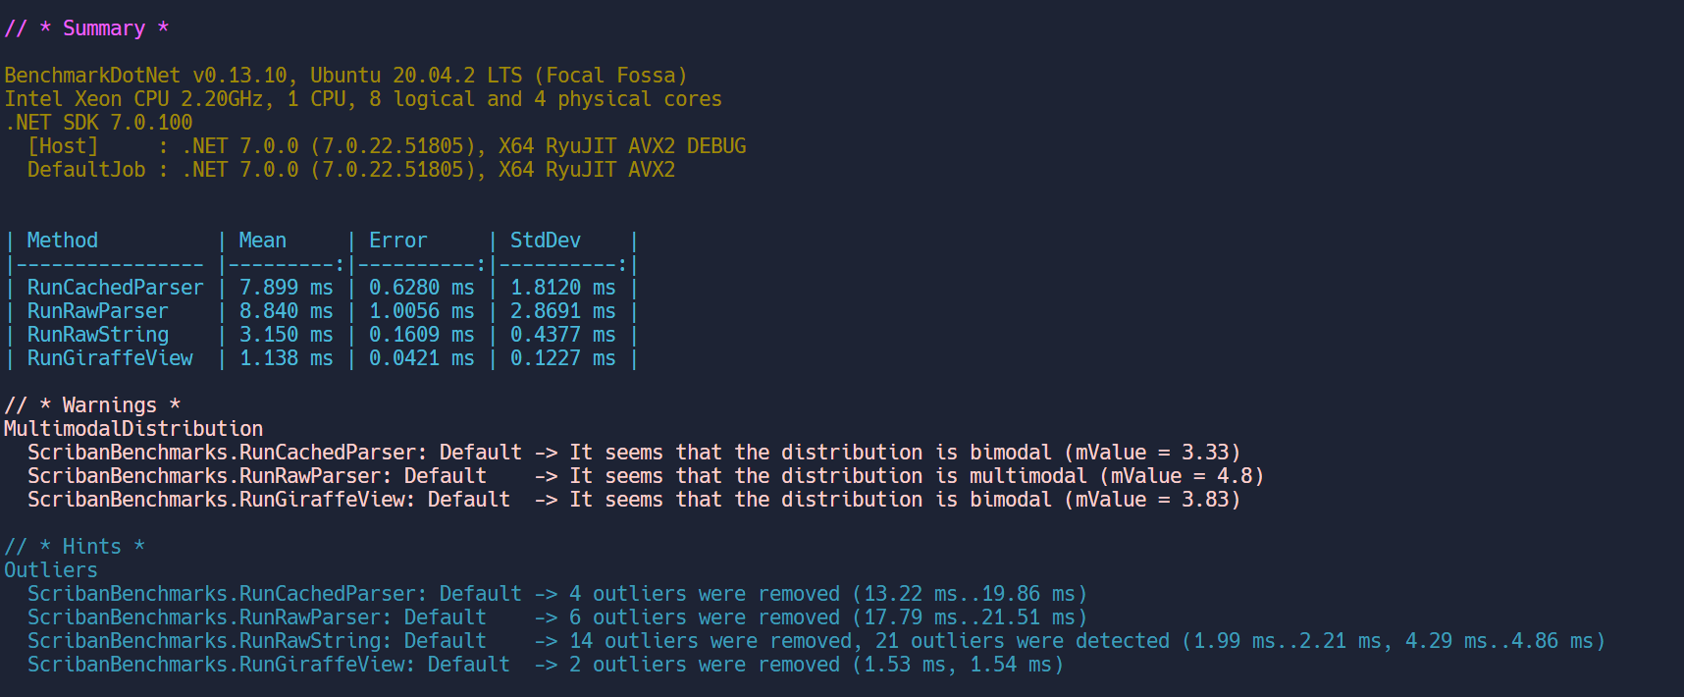Image resolution: width=1684 pixels, height=697 pixels.
Task: Click the StdDev column header
Action: click(545, 241)
